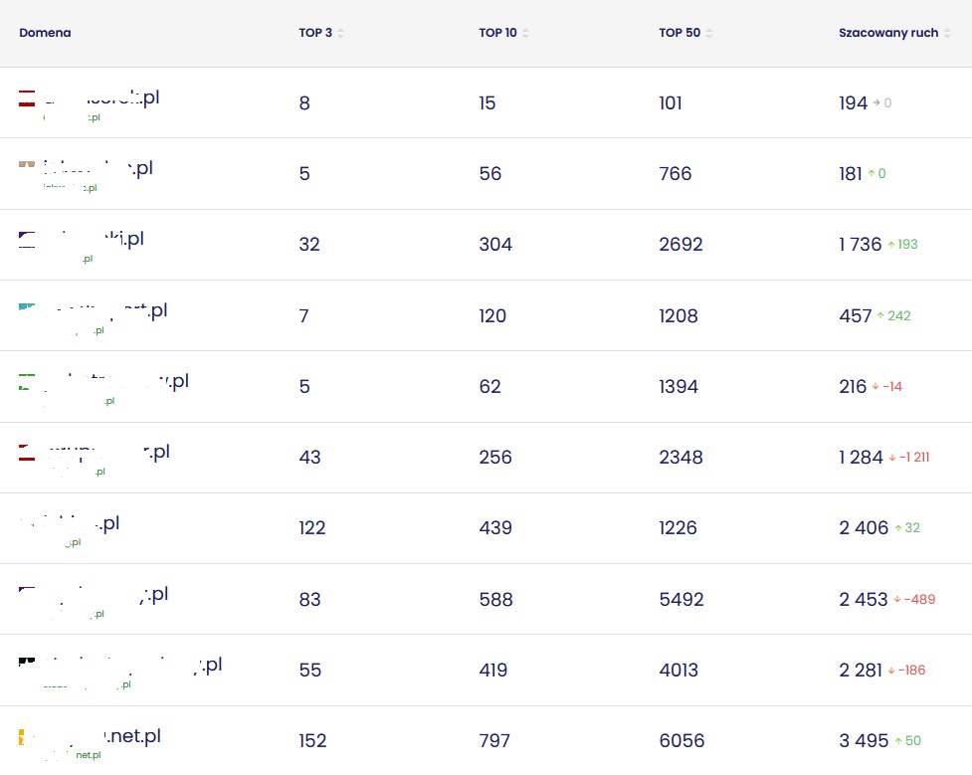Click the green up arrow beside 242
The width and height of the screenshot is (972, 775).
(880, 316)
